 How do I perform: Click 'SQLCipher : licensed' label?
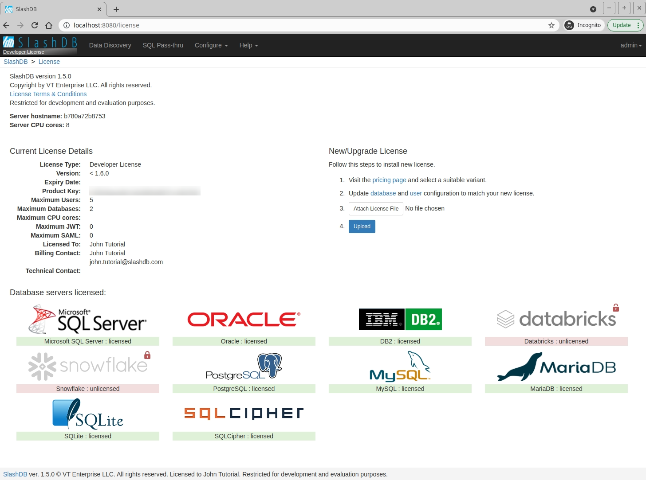pos(244,436)
